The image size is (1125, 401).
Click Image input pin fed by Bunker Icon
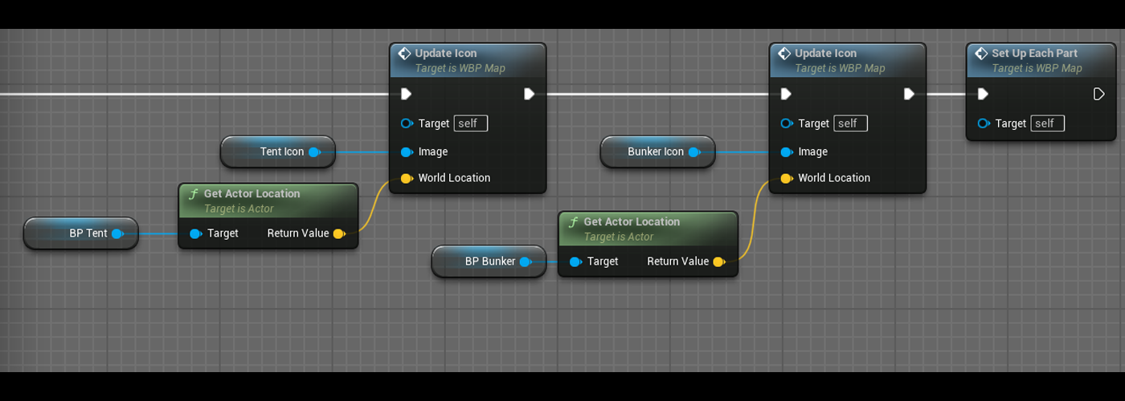coord(786,152)
